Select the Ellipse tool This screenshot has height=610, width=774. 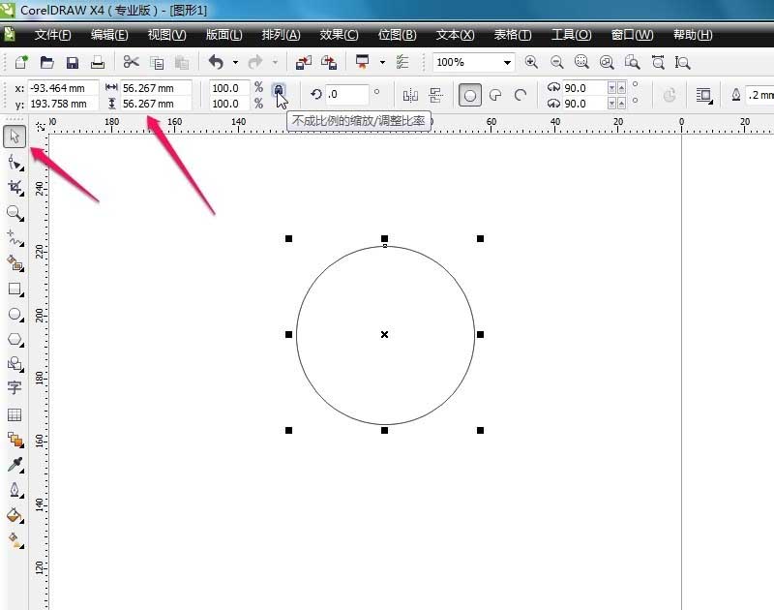click(x=14, y=314)
